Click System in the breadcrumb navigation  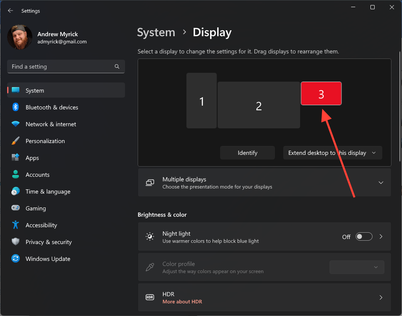156,32
